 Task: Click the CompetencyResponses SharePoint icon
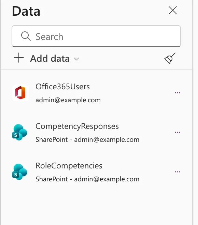20,132
